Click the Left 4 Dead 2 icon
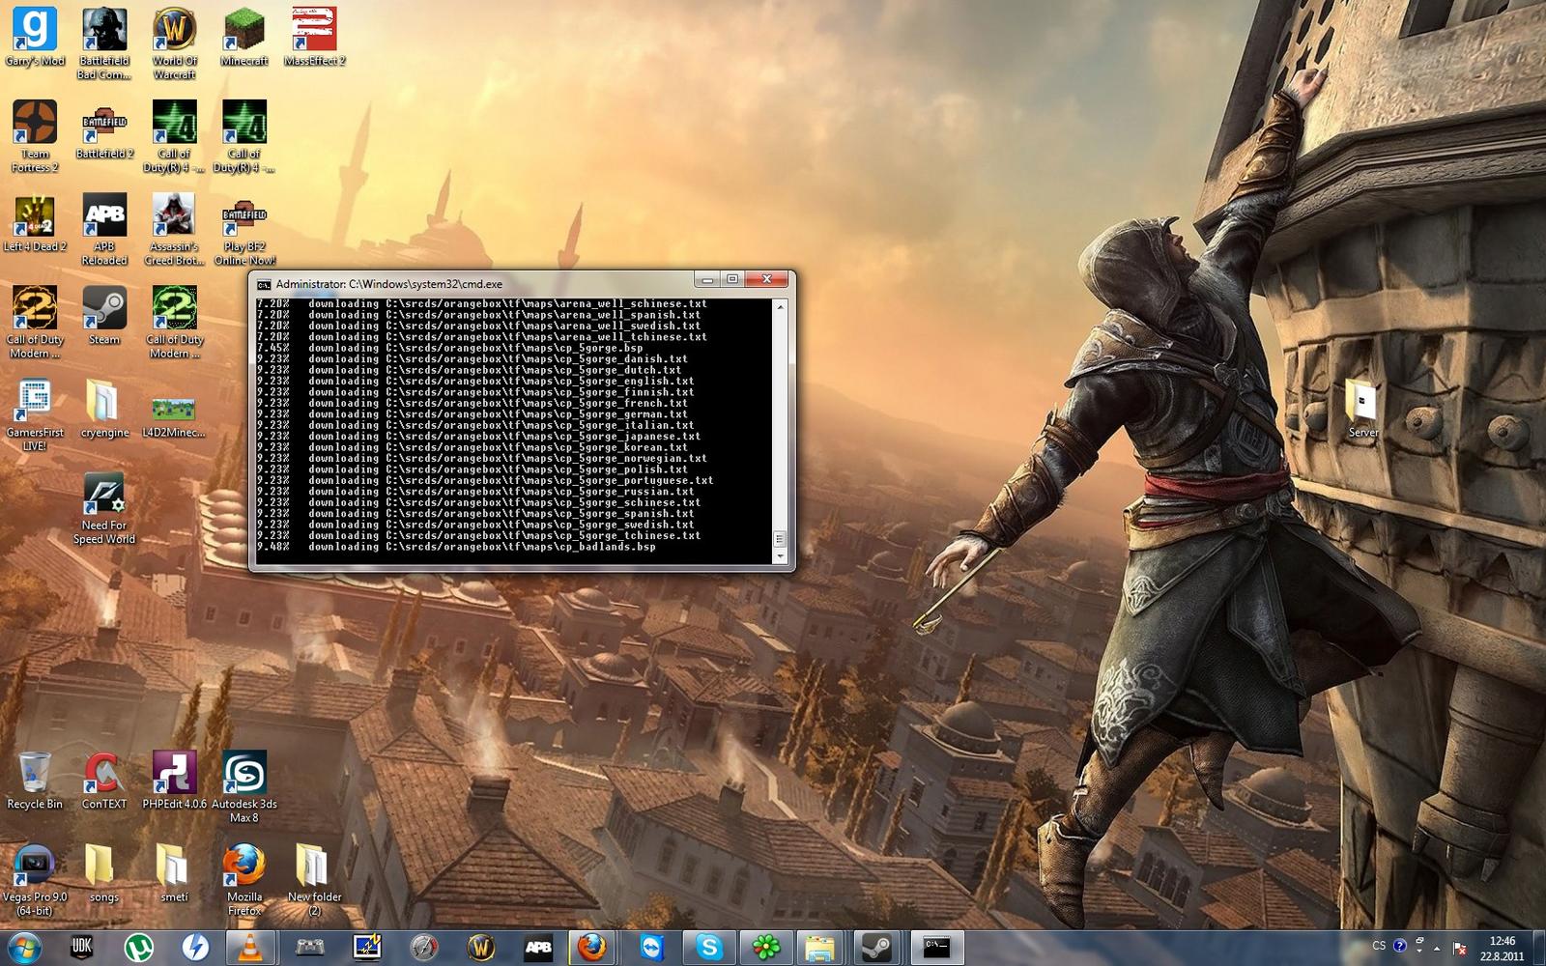Viewport: 1546px width, 966px height. (35, 217)
